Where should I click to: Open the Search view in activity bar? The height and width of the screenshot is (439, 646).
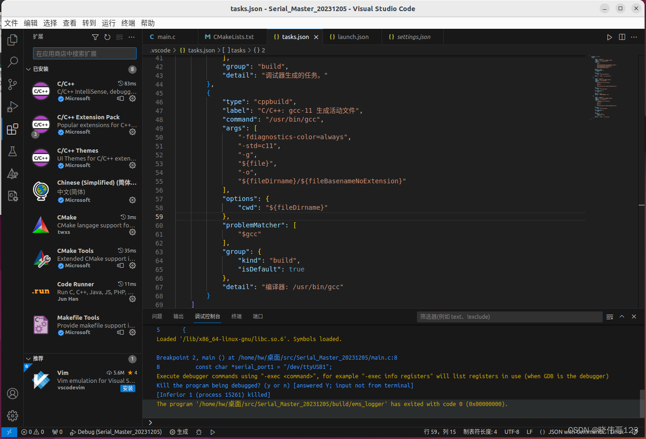tap(13, 62)
